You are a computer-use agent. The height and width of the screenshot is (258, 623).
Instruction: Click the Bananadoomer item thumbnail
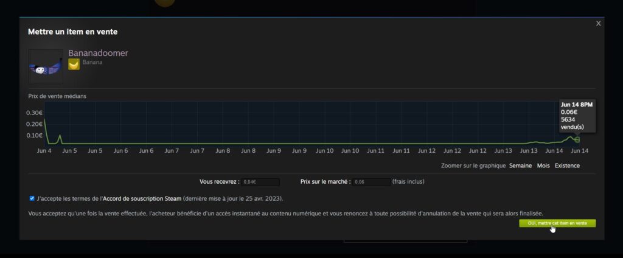pos(46,66)
